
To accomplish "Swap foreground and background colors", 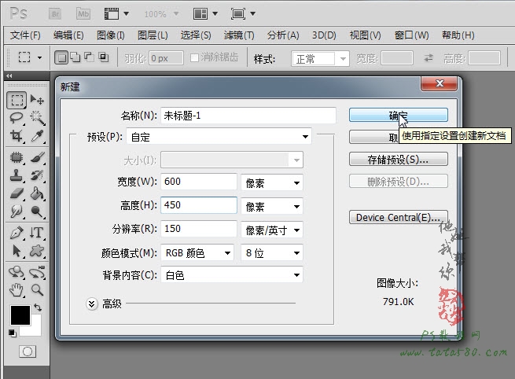I will (x=38, y=307).
